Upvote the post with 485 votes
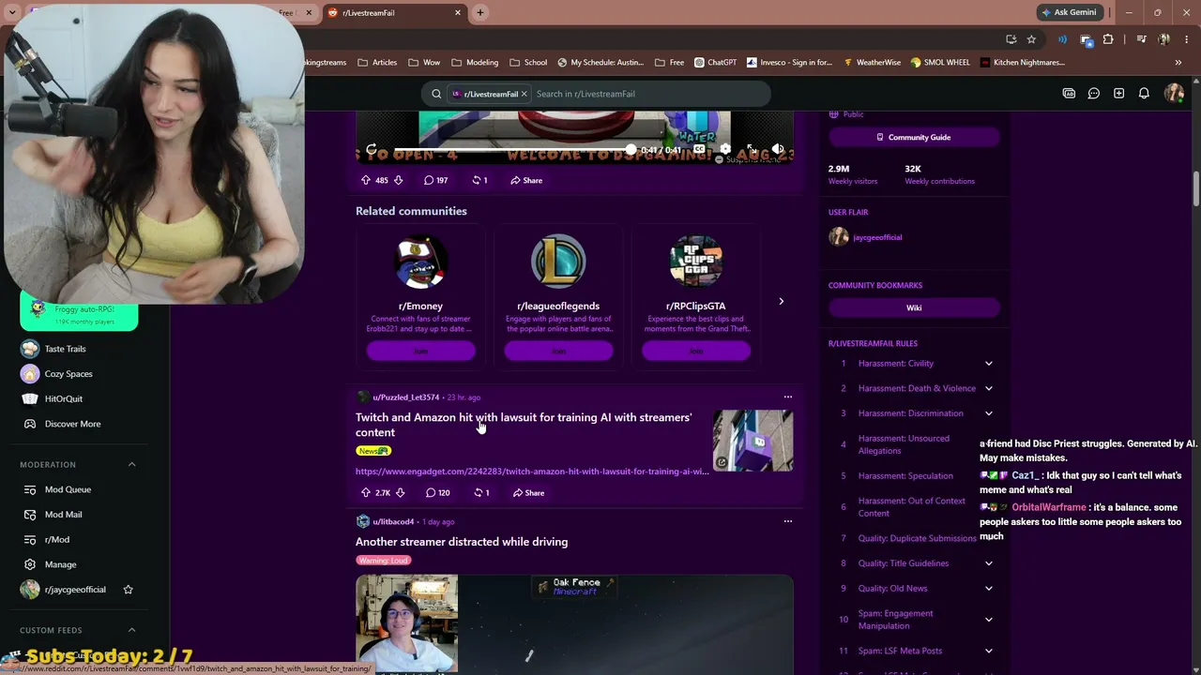The height and width of the screenshot is (675, 1201). coord(366,180)
